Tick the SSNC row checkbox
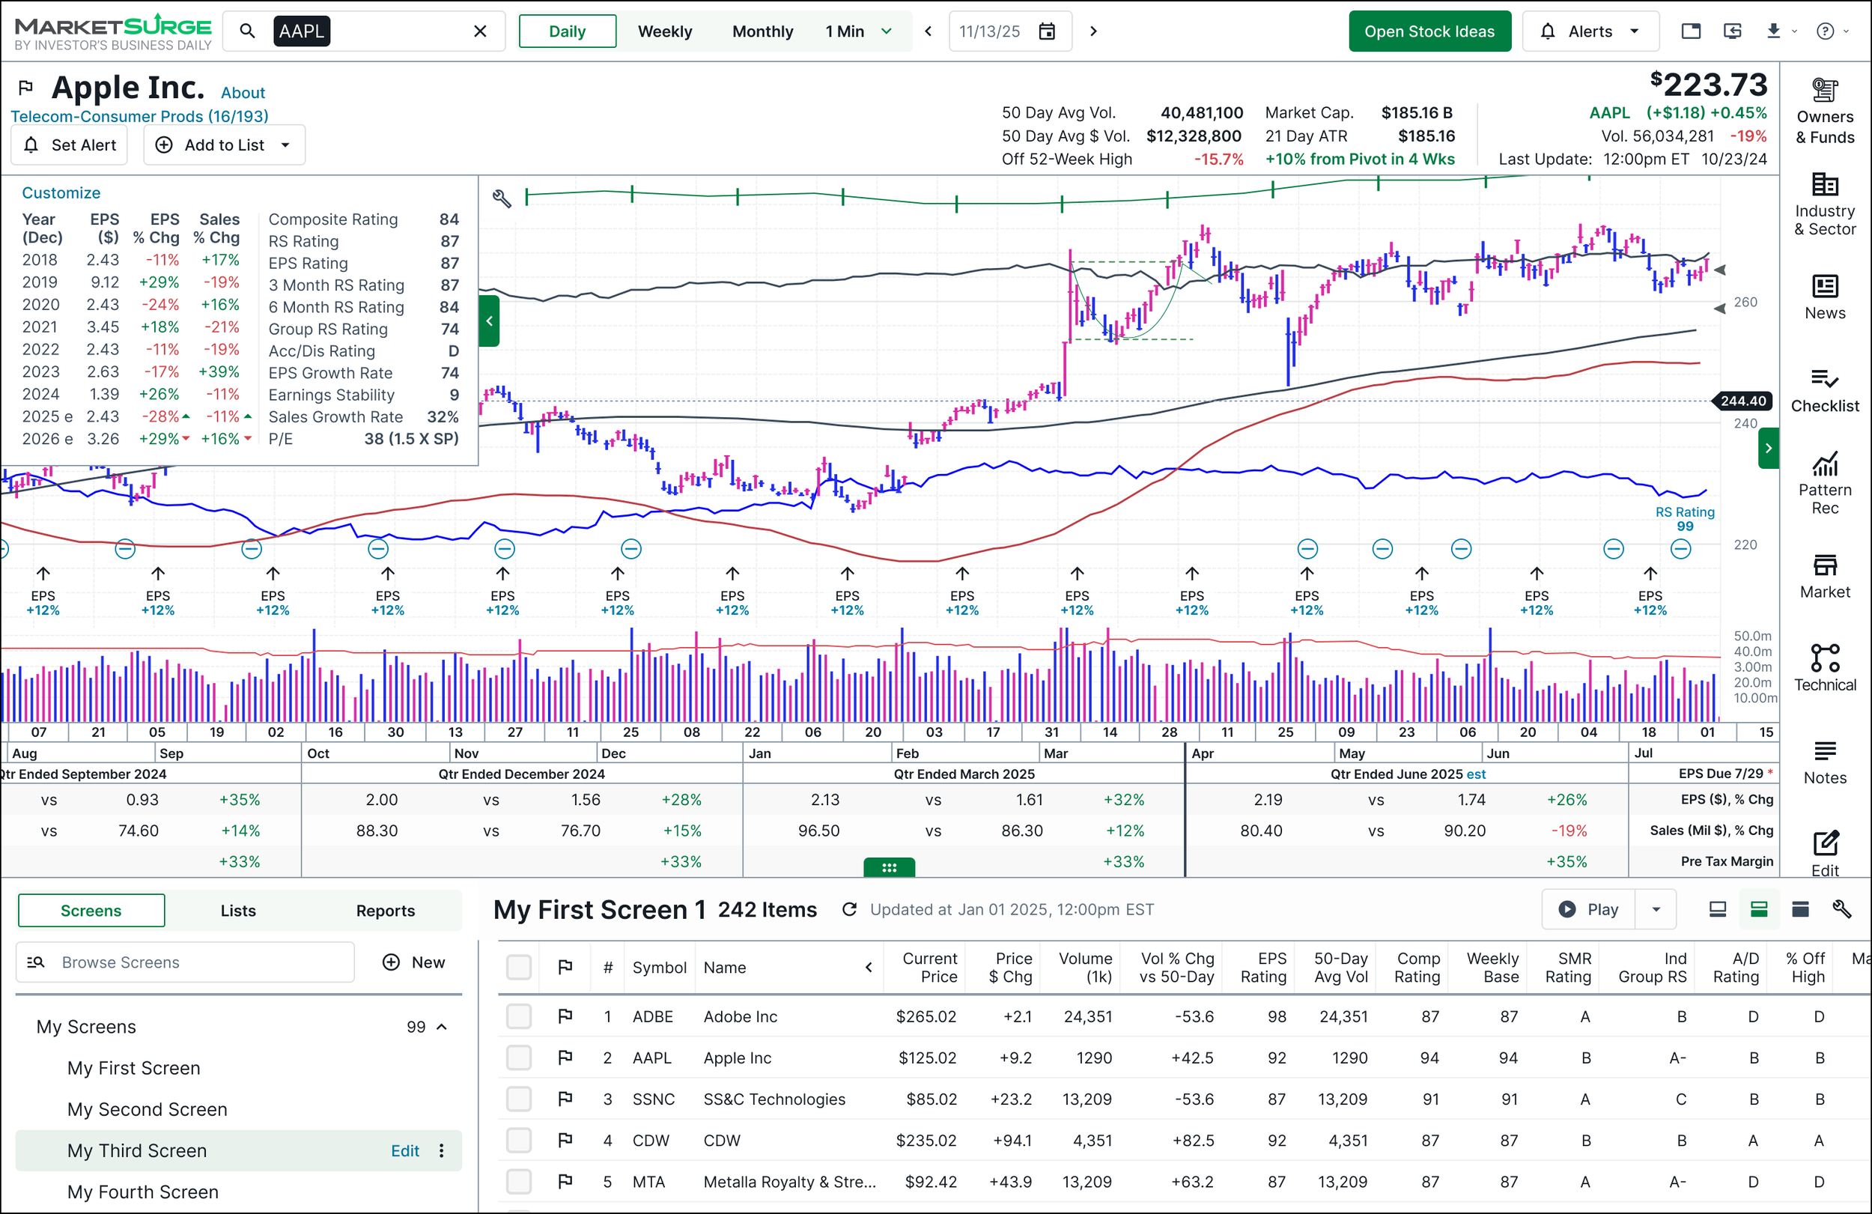The width and height of the screenshot is (1872, 1214). pyautogui.click(x=518, y=1099)
